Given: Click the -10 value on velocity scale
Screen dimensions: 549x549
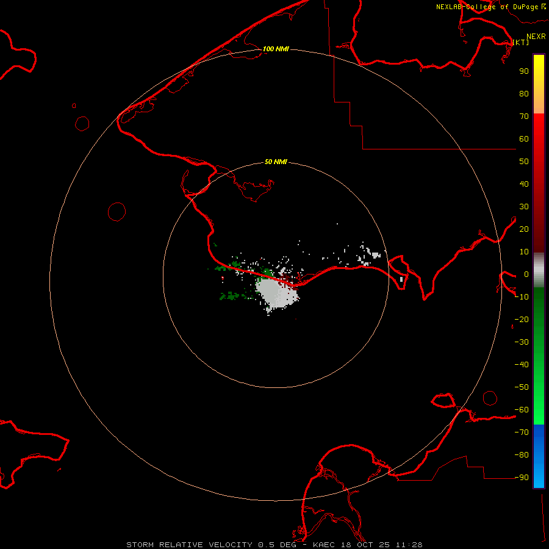Looking at the screenshot, I should tap(522, 297).
